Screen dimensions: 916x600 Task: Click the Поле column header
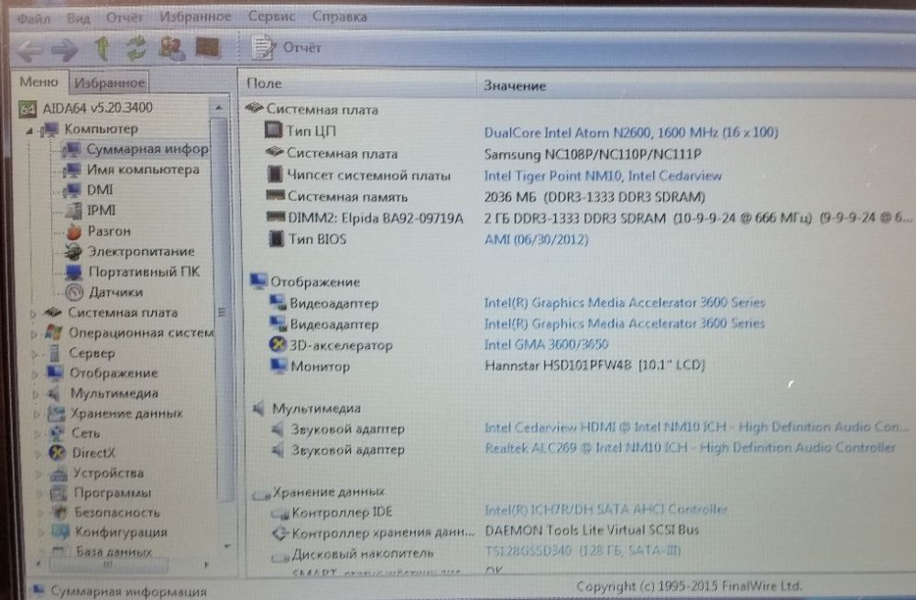click(x=357, y=83)
